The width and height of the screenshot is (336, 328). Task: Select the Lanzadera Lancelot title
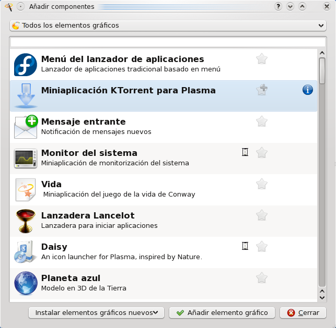click(88, 215)
